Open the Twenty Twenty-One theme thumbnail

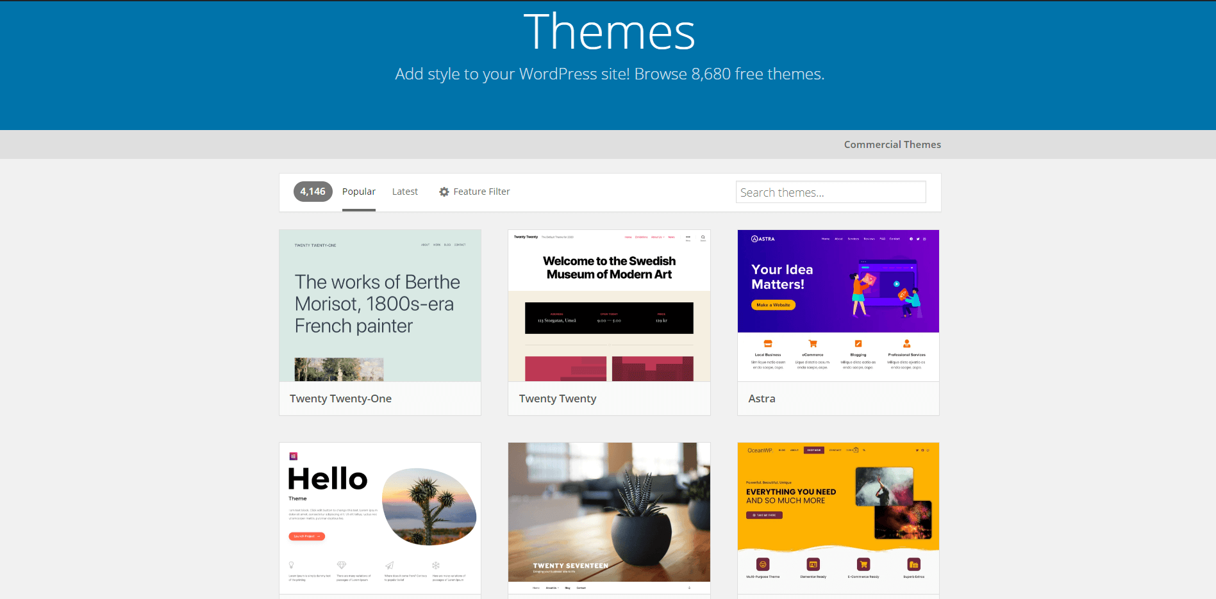[380, 306]
